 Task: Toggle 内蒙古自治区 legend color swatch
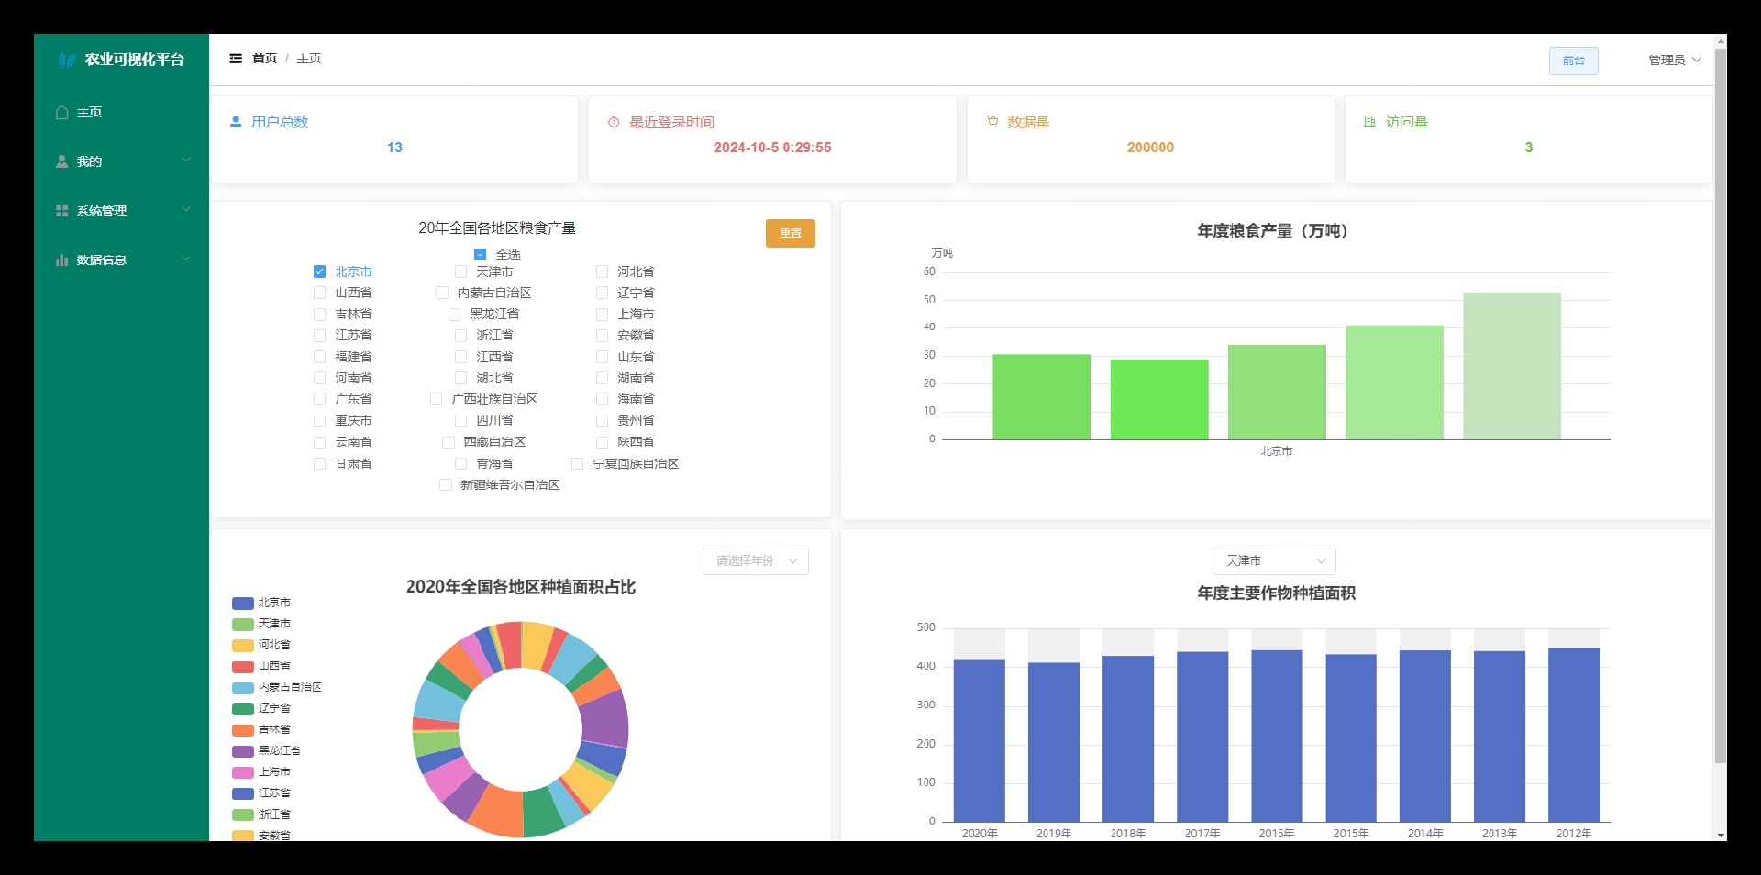[243, 688]
